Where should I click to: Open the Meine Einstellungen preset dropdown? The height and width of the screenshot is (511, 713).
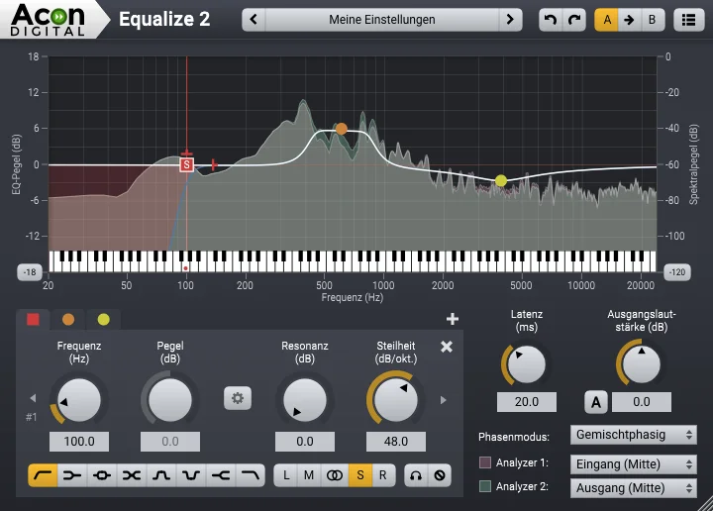coord(382,20)
